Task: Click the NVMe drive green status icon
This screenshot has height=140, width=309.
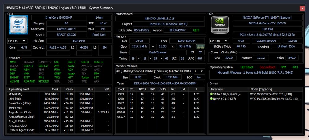Action: pyautogui.click(x=211, y=99)
